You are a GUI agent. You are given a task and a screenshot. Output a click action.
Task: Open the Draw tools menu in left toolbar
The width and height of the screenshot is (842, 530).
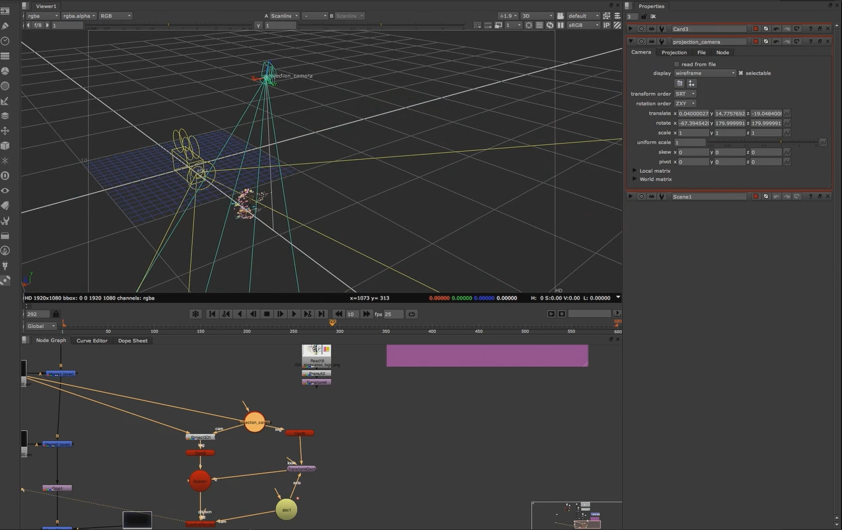point(6,25)
